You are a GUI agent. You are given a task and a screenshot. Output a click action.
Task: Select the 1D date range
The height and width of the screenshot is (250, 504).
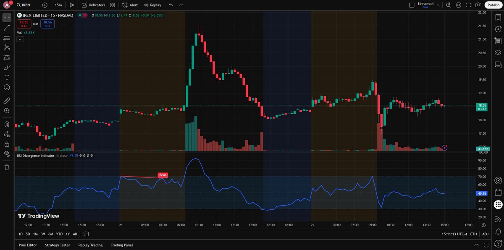point(21,234)
